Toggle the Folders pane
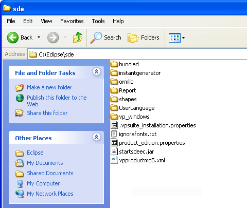Viewport: 247px width, 208px height. [144, 37]
